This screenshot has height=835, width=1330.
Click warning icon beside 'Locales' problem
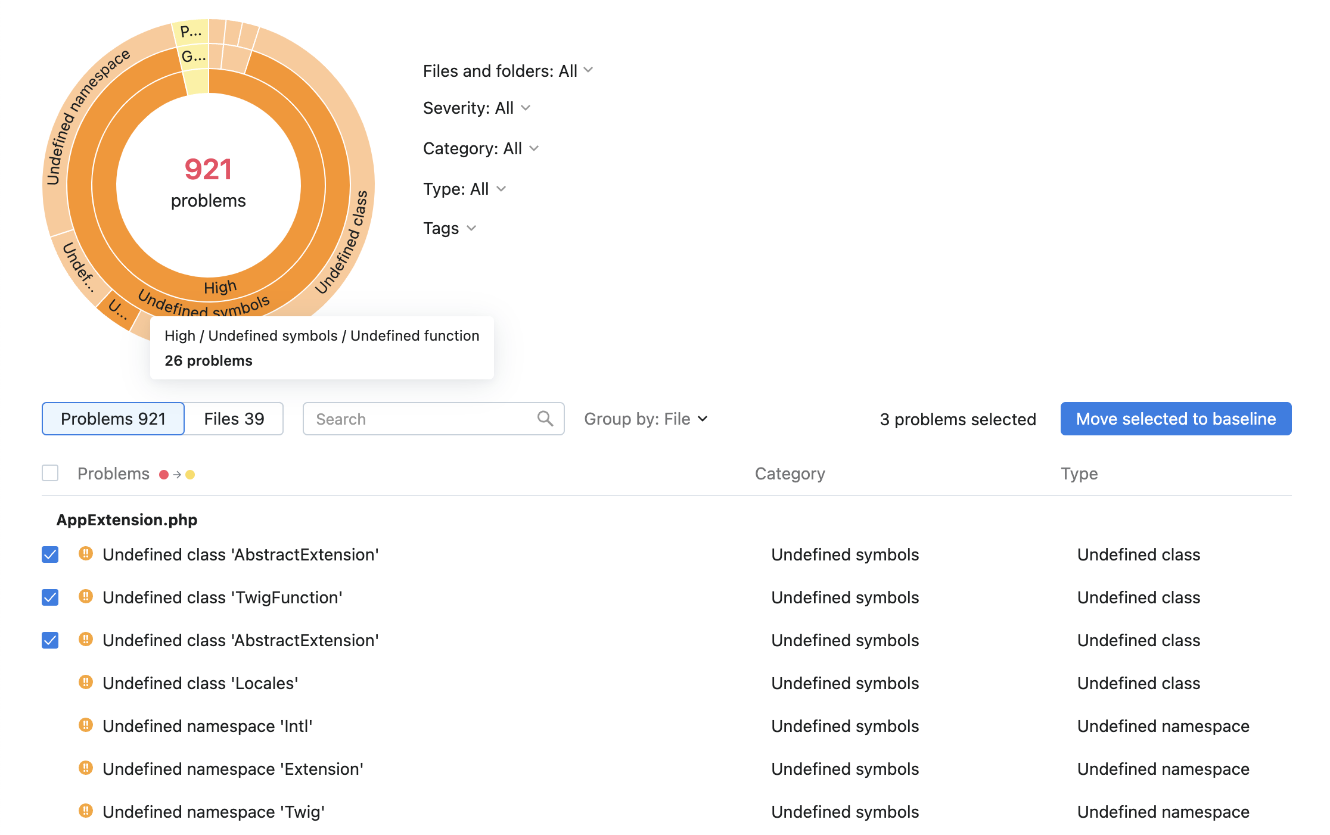(x=86, y=683)
